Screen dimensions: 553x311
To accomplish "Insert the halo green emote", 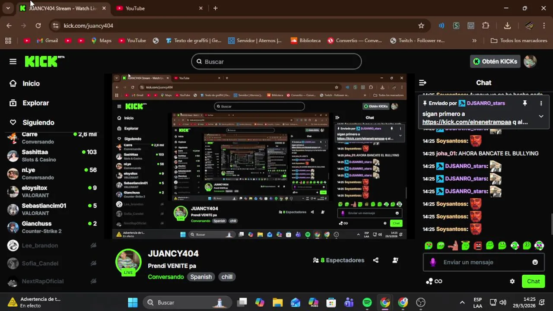I will (x=465, y=246).
